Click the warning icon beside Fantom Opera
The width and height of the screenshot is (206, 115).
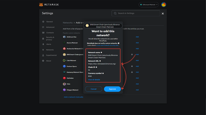[x=132, y=66]
